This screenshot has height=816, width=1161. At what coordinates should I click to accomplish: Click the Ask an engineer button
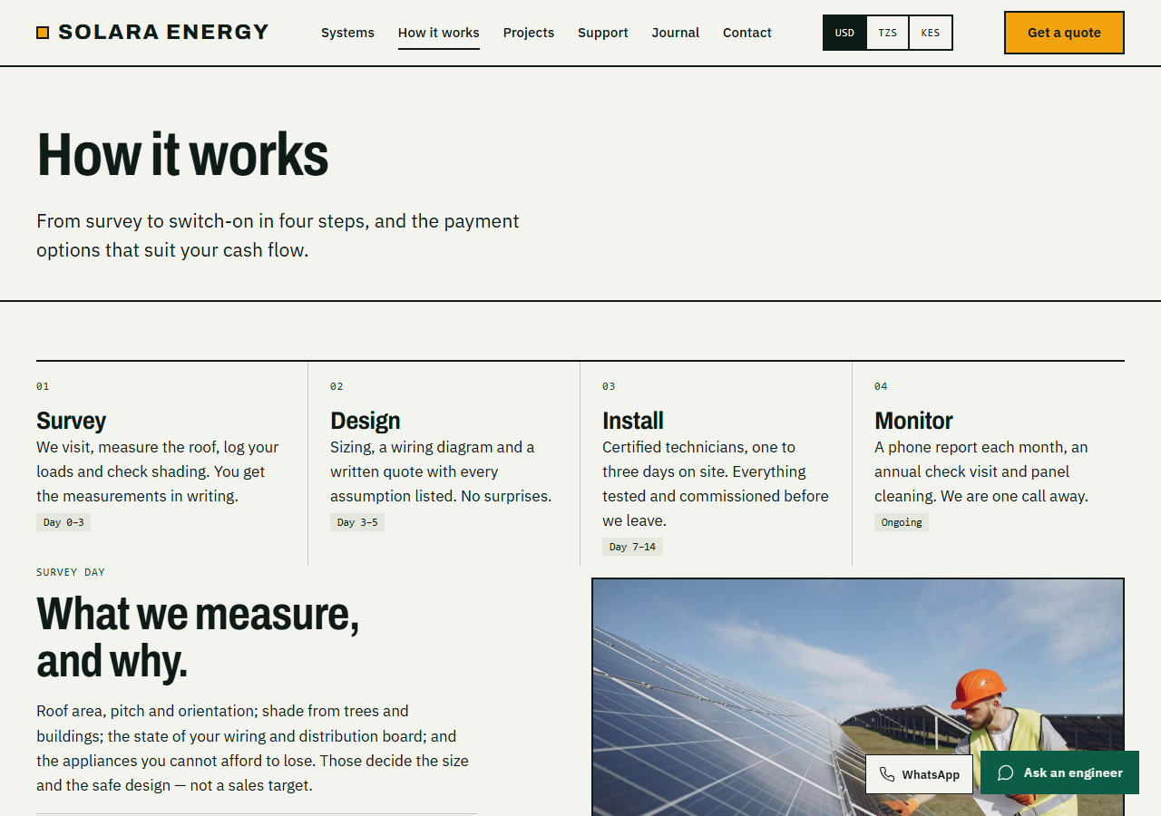pyautogui.click(x=1059, y=772)
